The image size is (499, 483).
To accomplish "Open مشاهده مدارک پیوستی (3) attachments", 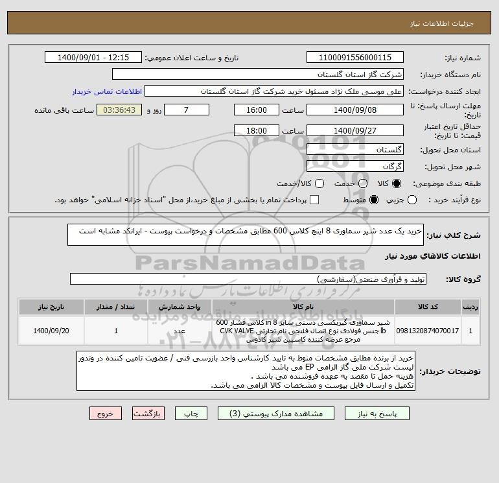I will tap(276, 414).
